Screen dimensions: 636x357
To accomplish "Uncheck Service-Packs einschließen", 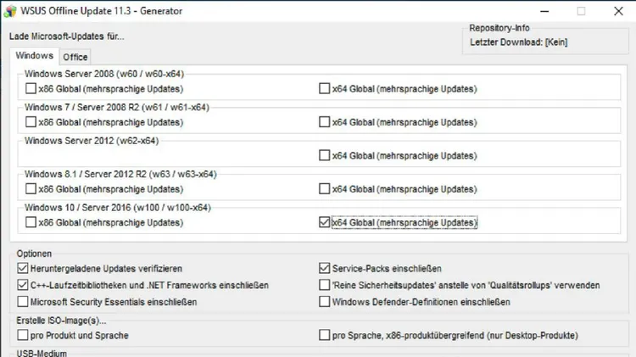I will (325, 268).
